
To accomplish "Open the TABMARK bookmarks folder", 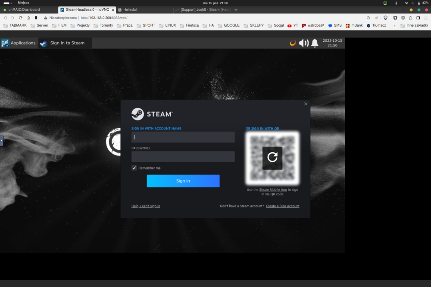I will click(15, 25).
